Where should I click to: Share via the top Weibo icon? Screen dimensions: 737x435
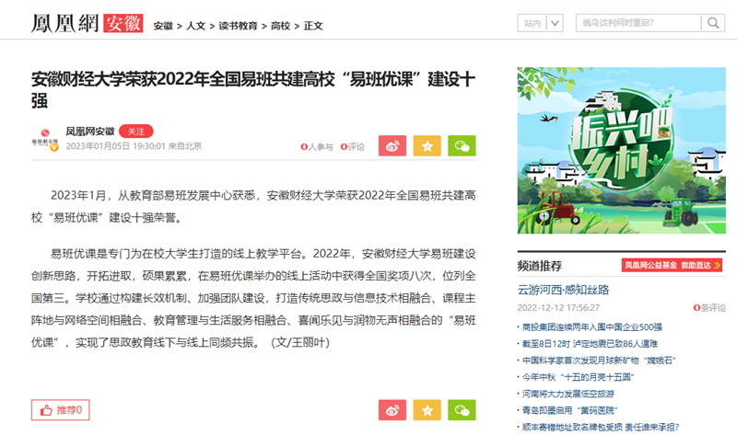tap(392, 145)
